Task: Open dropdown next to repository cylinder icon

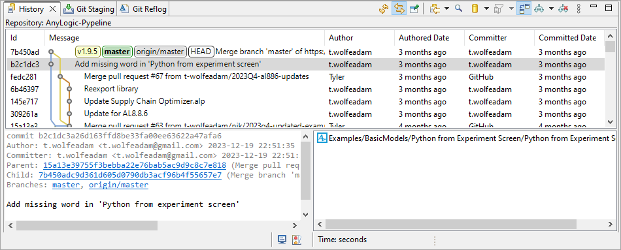Action: click(x=486, y=8)
